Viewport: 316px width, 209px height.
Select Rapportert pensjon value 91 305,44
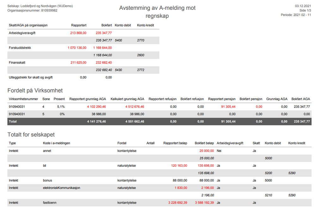pyautogui.click(x=228, y=107)
